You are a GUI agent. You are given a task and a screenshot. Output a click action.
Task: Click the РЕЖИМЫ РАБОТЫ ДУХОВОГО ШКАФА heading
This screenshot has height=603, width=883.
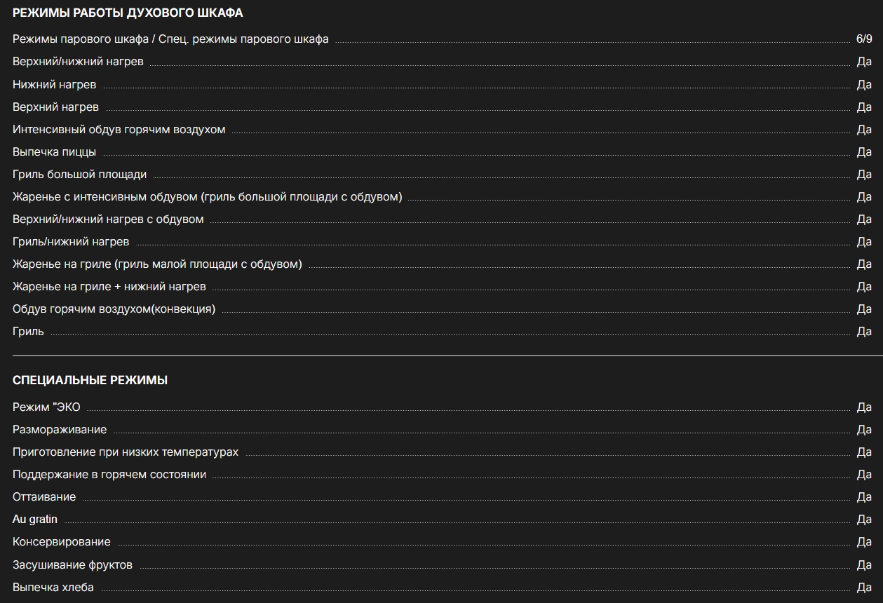128,13
